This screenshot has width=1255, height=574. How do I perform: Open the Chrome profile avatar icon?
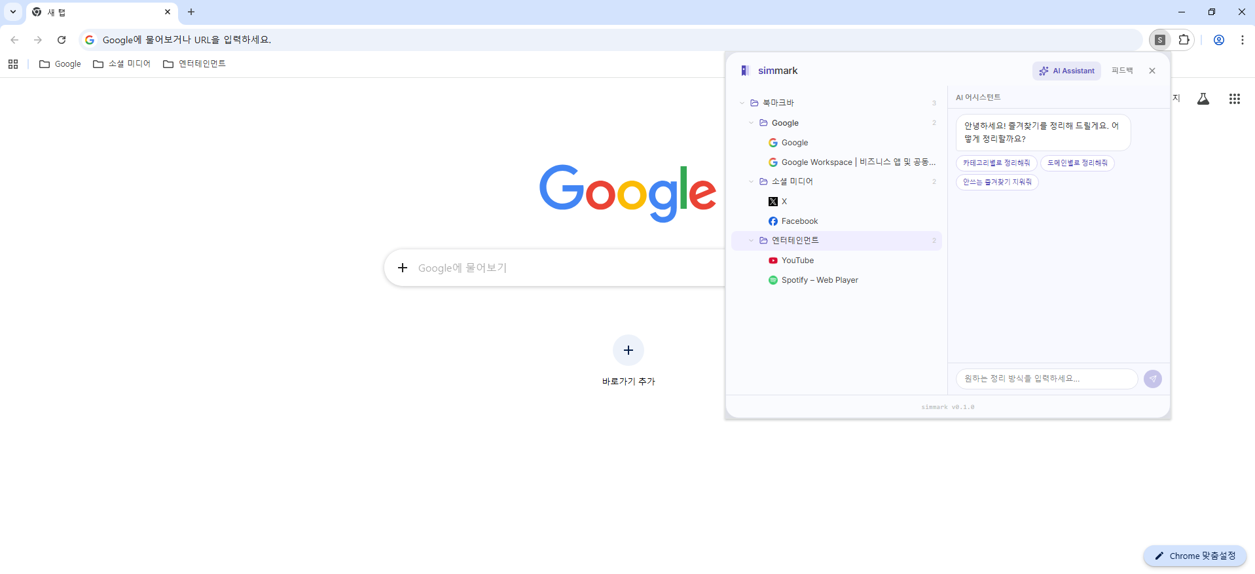(x=1219, y=40)
